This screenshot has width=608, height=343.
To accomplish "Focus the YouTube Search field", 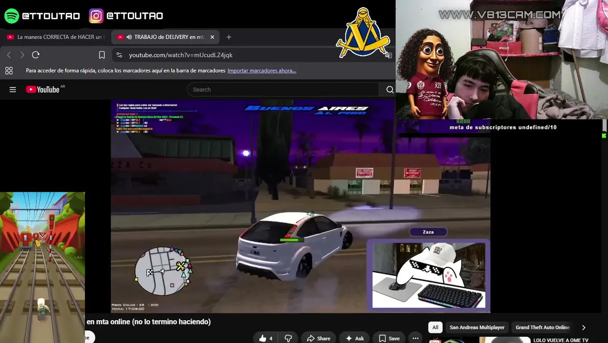I will coord(283,90).
